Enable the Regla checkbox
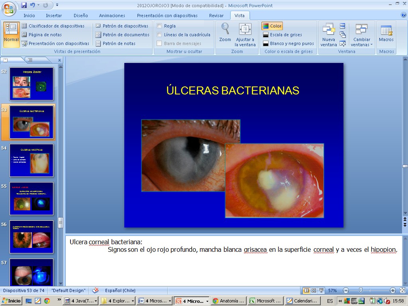408x306 pixels. tap(159, 26)
